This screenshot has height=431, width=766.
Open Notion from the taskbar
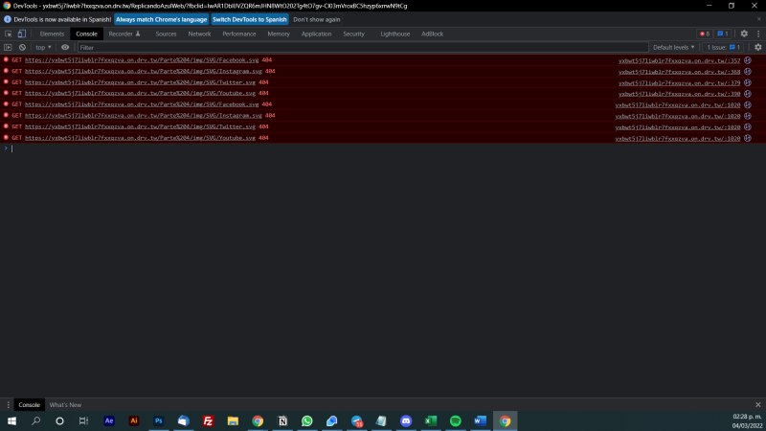coord(282,420)
